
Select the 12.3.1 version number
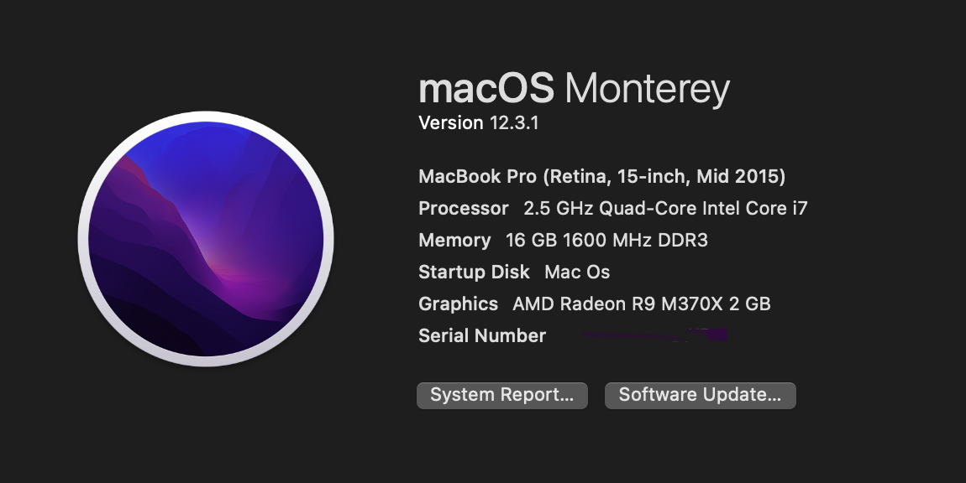click(514, 123)
